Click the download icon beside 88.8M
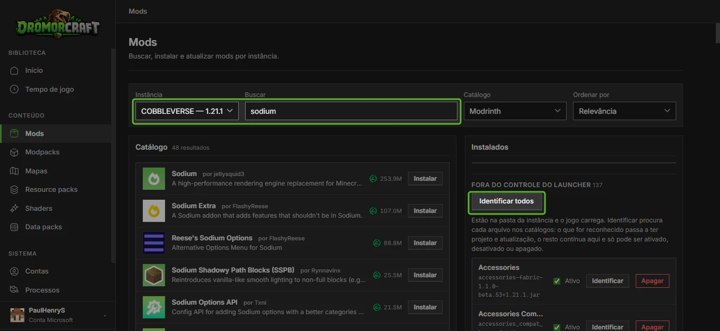Screen dimensions: 720x331 tap(377, 243)
